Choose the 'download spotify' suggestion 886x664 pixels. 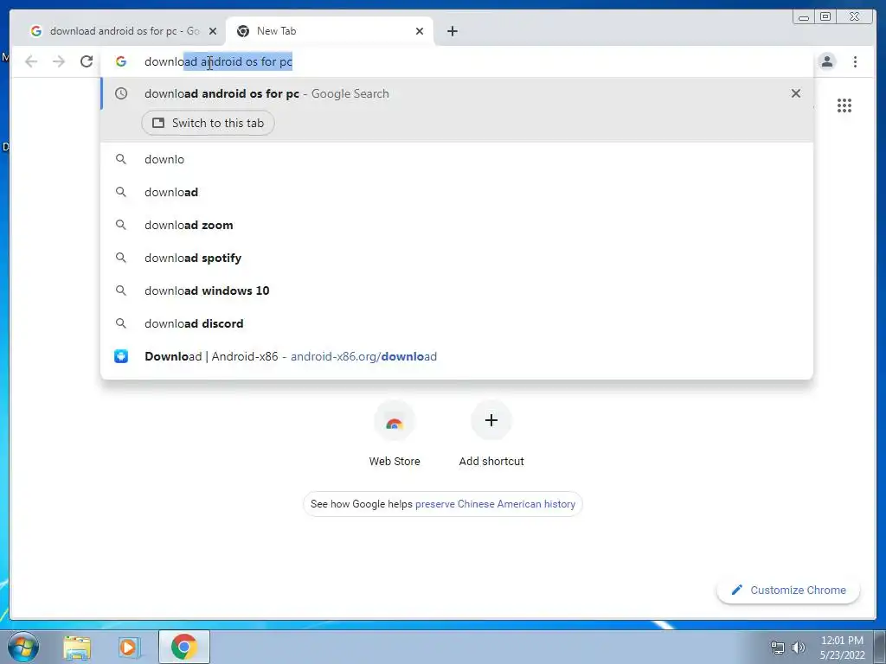tap(457, 258)
